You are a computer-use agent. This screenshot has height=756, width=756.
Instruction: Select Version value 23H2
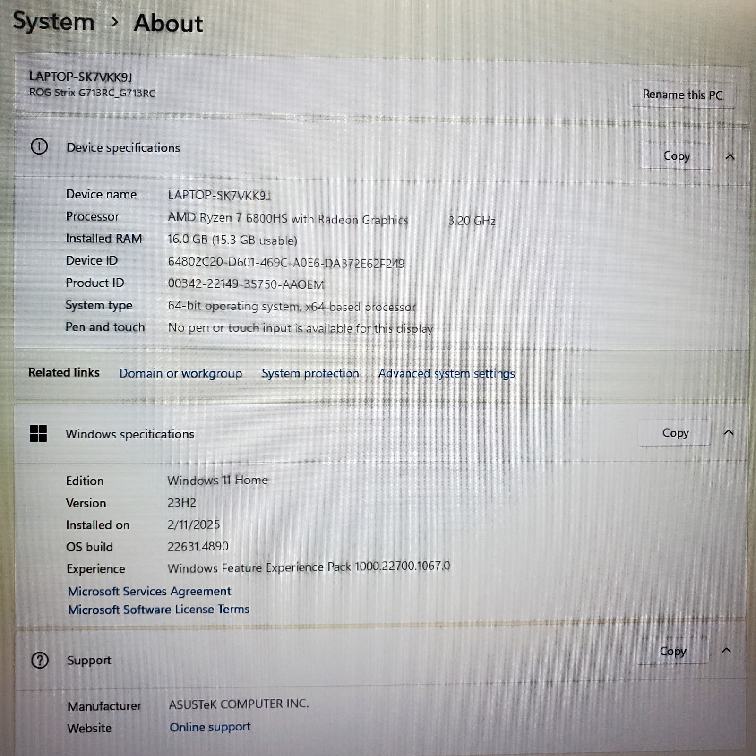point(182,502)
